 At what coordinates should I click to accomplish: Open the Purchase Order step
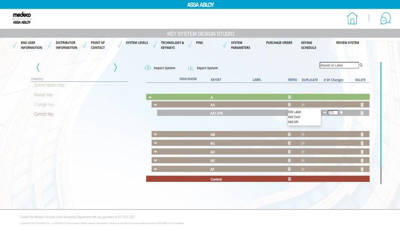(279, 43)
